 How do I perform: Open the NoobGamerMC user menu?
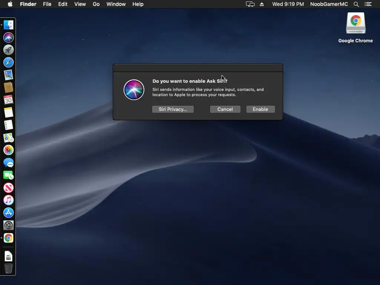[329, 4]
